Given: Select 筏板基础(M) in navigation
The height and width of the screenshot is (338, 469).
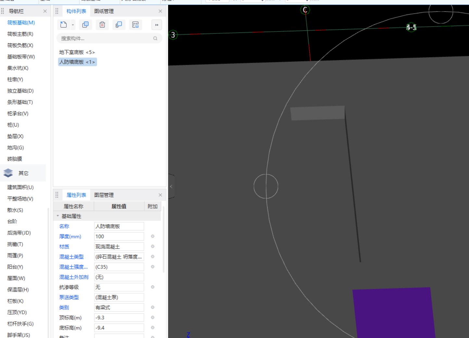Looking at the screenshot, I should tap(21, 22).
